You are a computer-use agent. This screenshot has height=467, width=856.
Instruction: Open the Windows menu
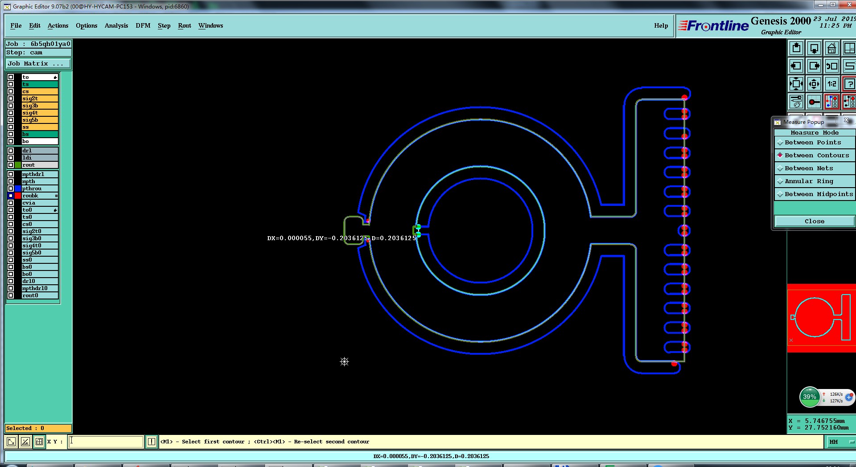[x=211, y=25]
